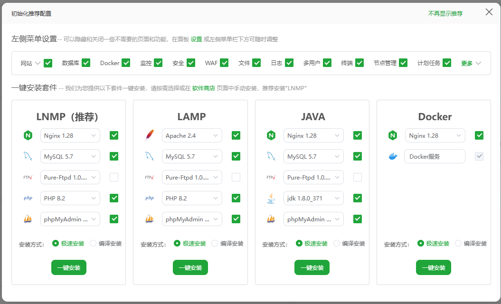Viewport: 501px width, 304px height.
Task: Uncheck the 网站 menu checkbox
Action: click(48, 63)
